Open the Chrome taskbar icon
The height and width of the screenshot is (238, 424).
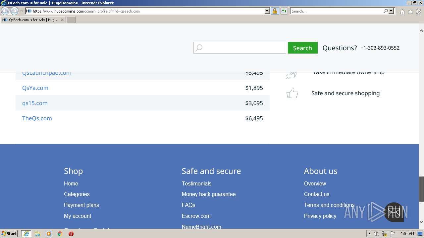(x=60, y=234)
